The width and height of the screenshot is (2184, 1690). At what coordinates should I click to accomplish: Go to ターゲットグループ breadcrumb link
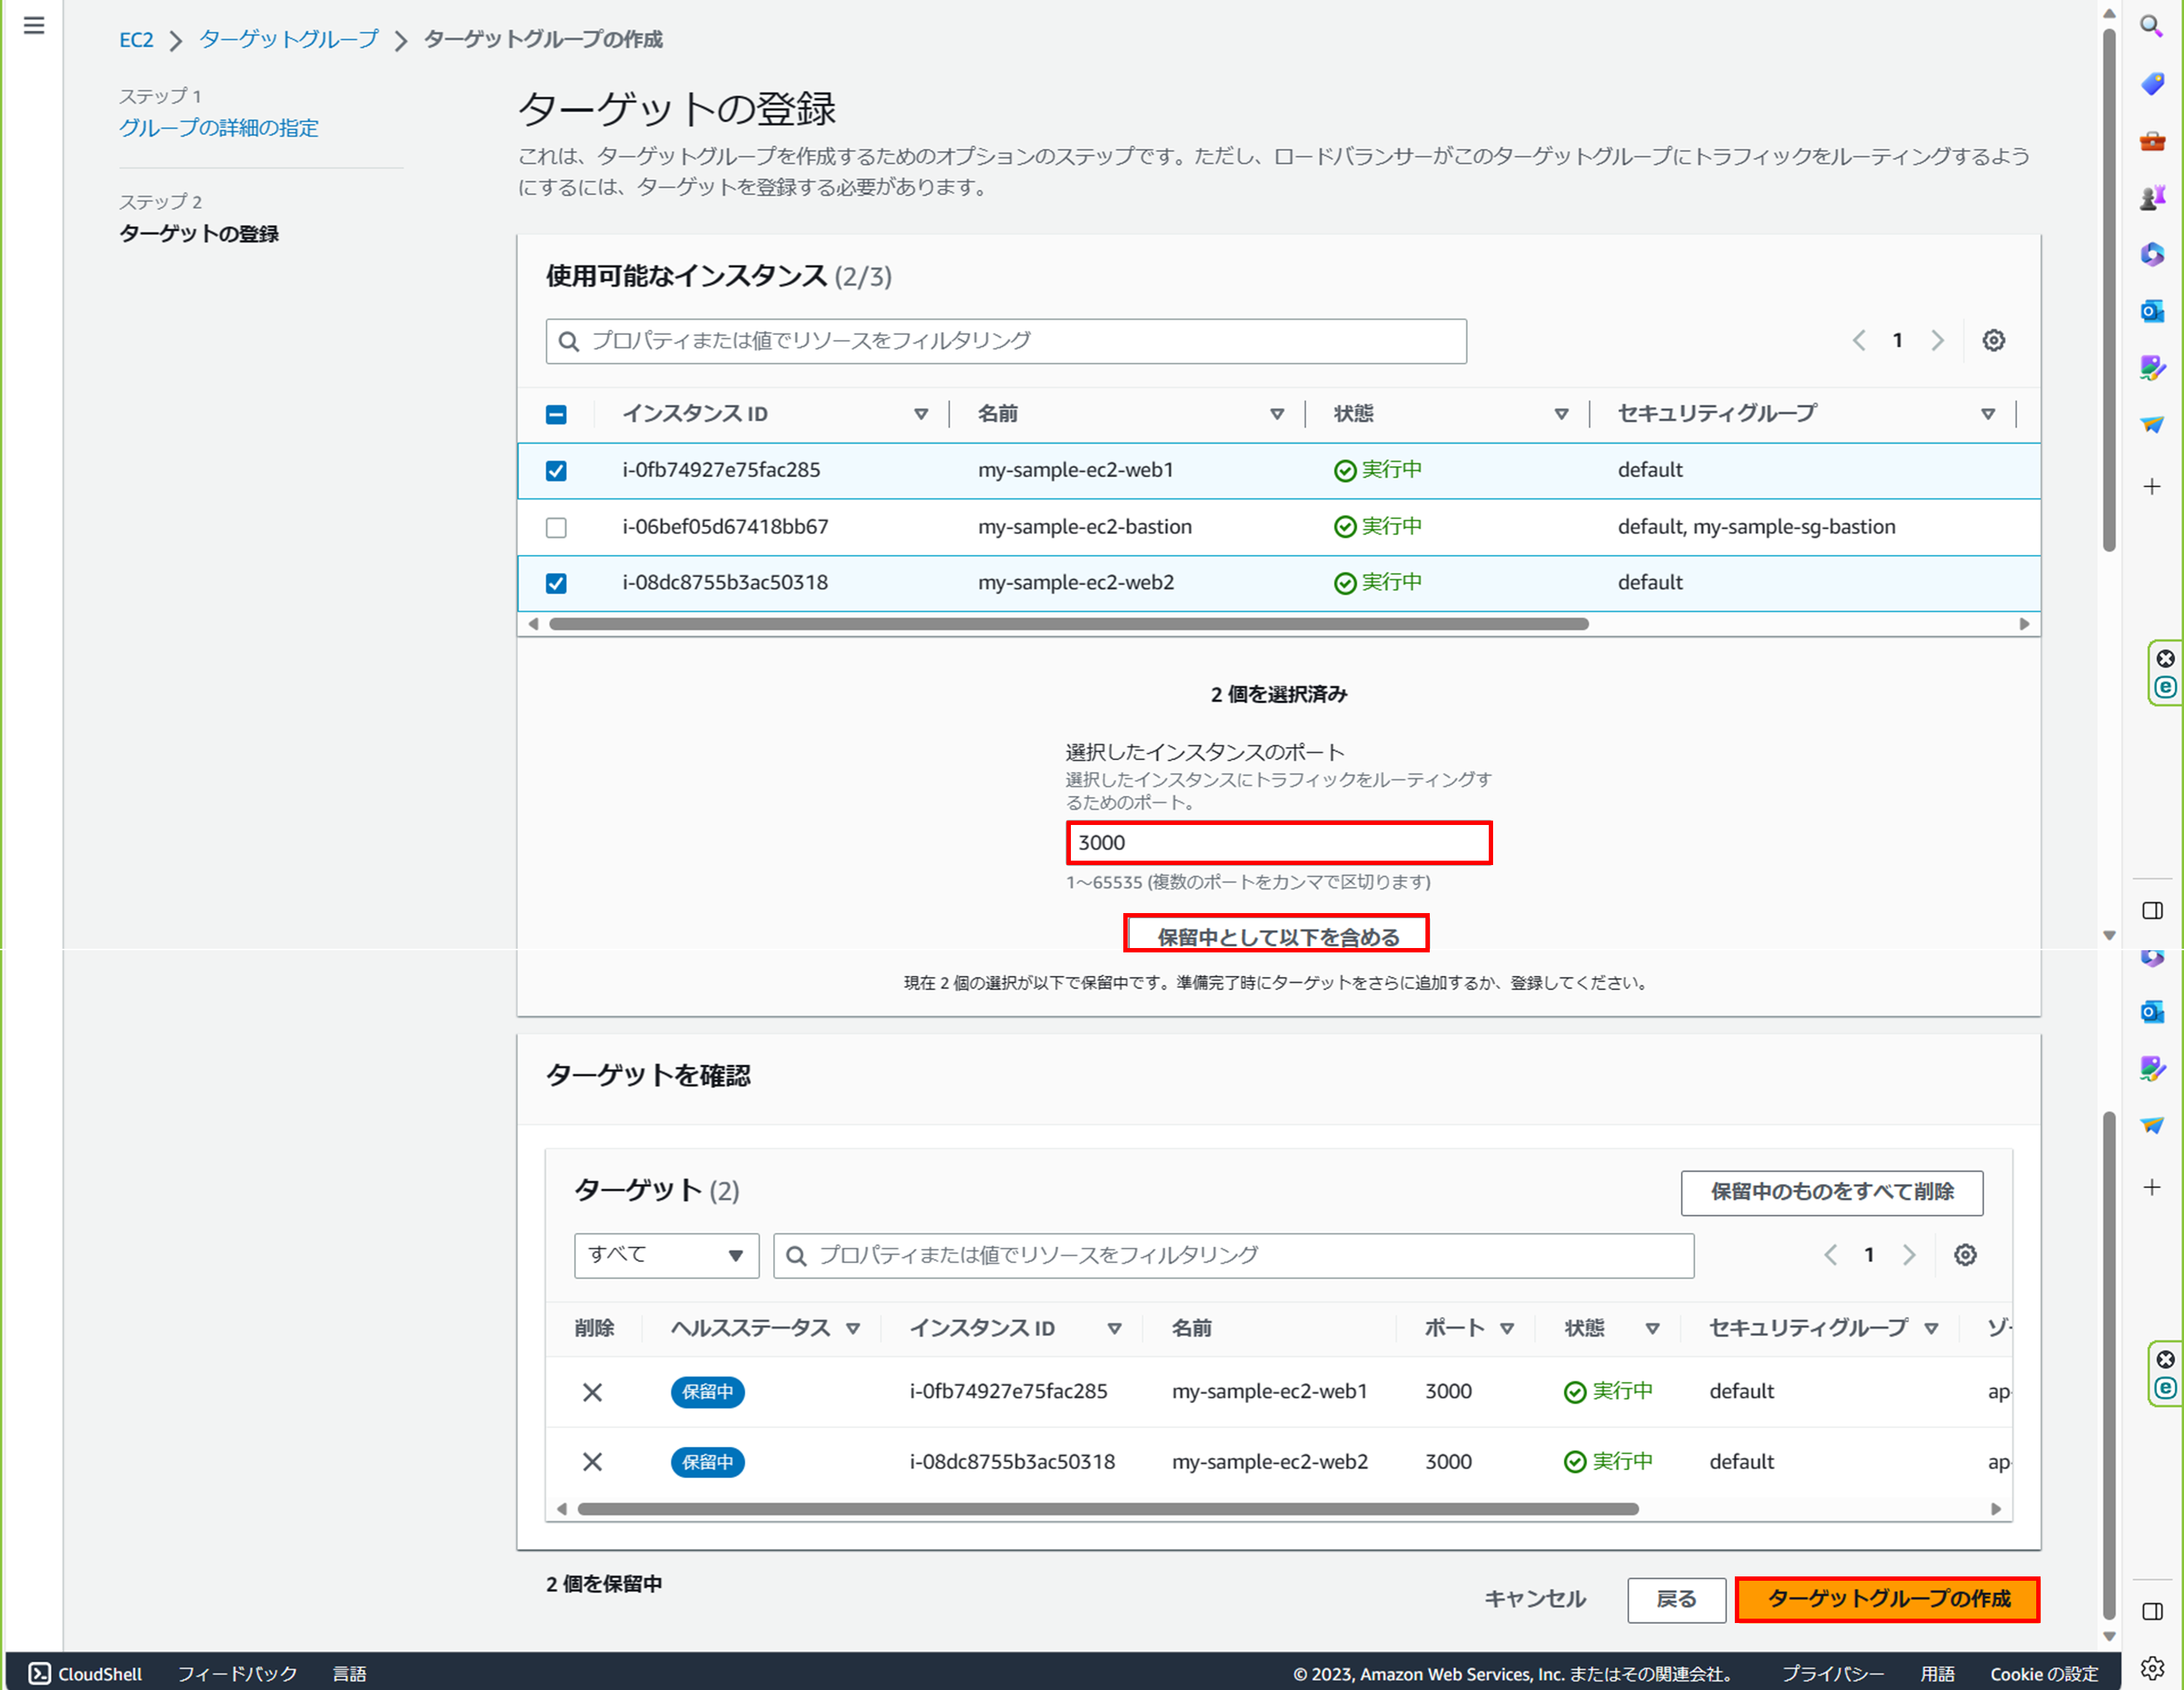[289, 39]
